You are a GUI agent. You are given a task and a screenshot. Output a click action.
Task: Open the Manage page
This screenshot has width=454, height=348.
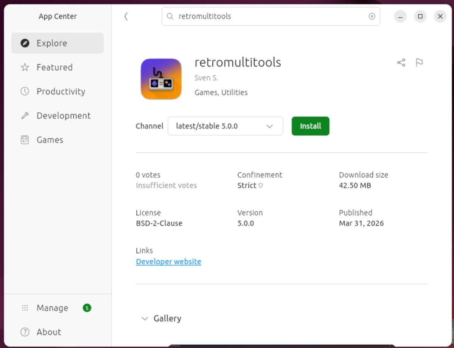pos(58,308)
